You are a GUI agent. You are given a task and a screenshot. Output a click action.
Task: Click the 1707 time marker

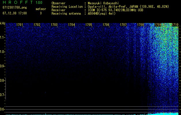click(x=123, y=25)
